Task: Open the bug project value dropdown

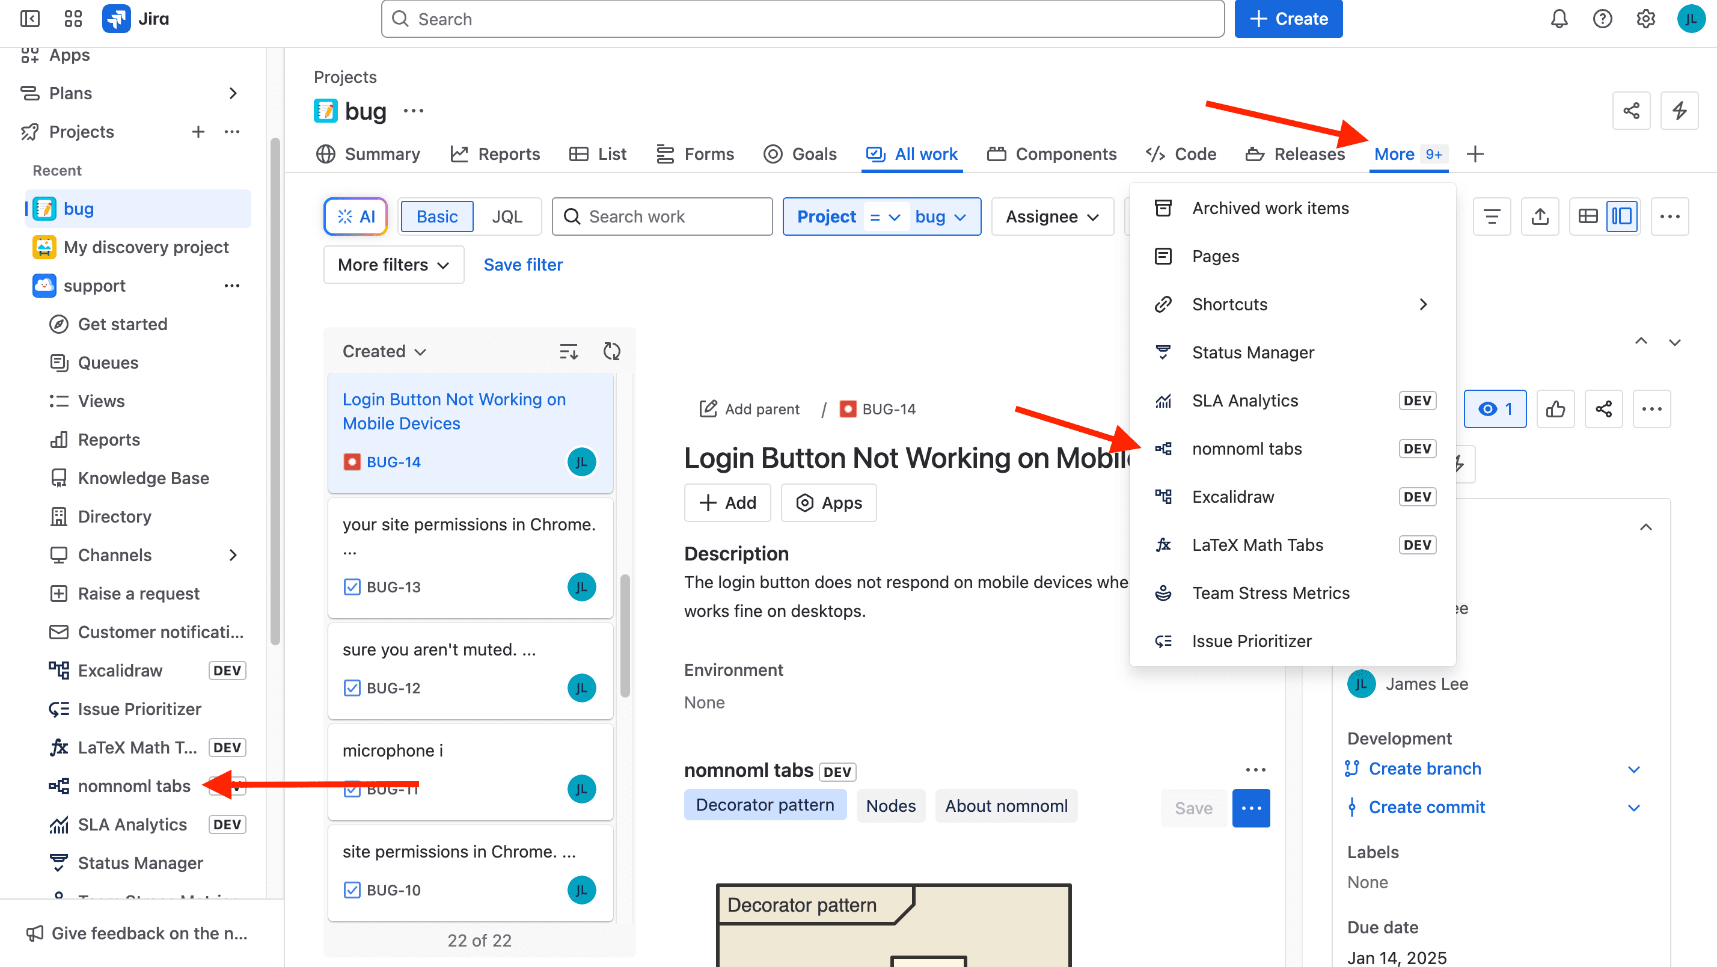Action: pyautogui.click(x=940, y=216)
